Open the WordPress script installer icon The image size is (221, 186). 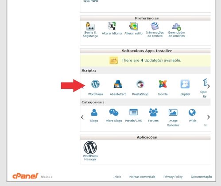[x=95, y=84]
